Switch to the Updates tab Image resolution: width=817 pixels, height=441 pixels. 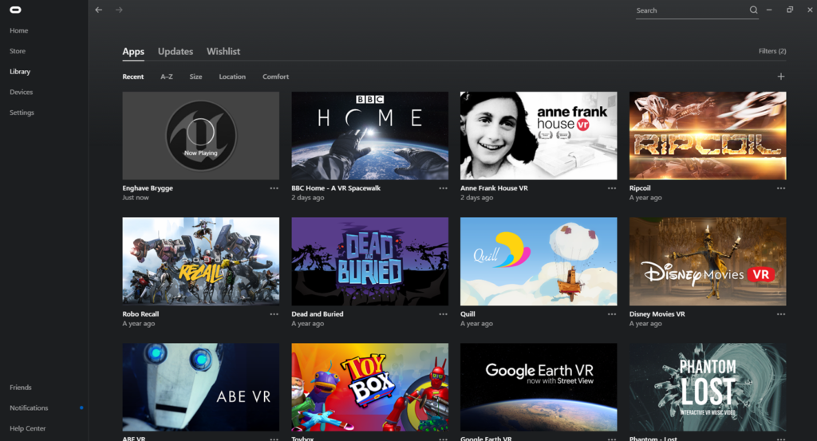(x=176, y=52)
